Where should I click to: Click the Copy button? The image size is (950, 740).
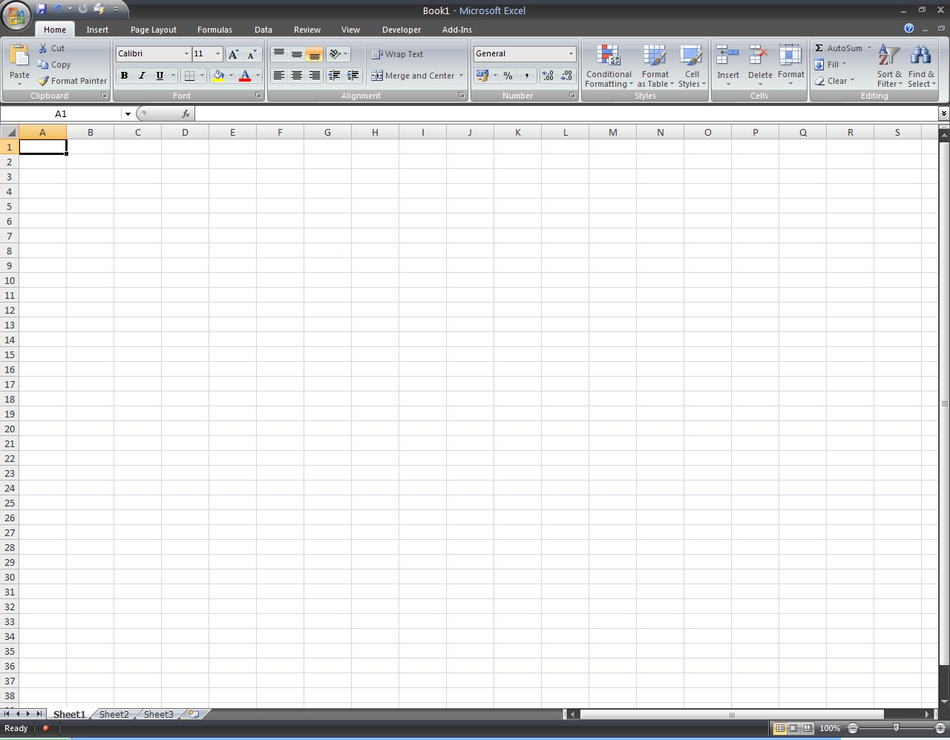click(55, 65)
